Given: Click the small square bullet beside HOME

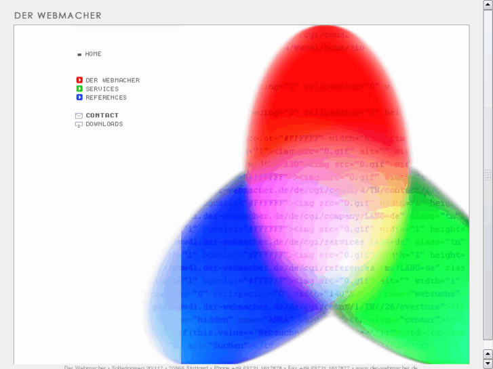Looking at the screenshot, I should [x=79, y=55].
